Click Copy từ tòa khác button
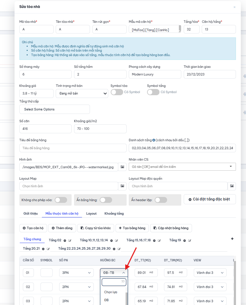Image resolution: width=246 pixels, height=305 pixels. 96,228
